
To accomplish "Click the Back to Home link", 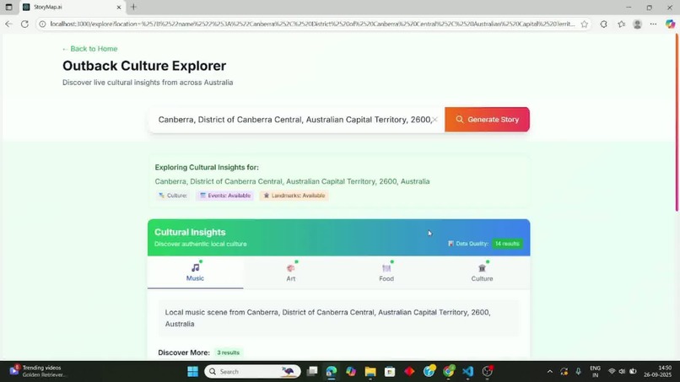I will click(x=89, y=49).
